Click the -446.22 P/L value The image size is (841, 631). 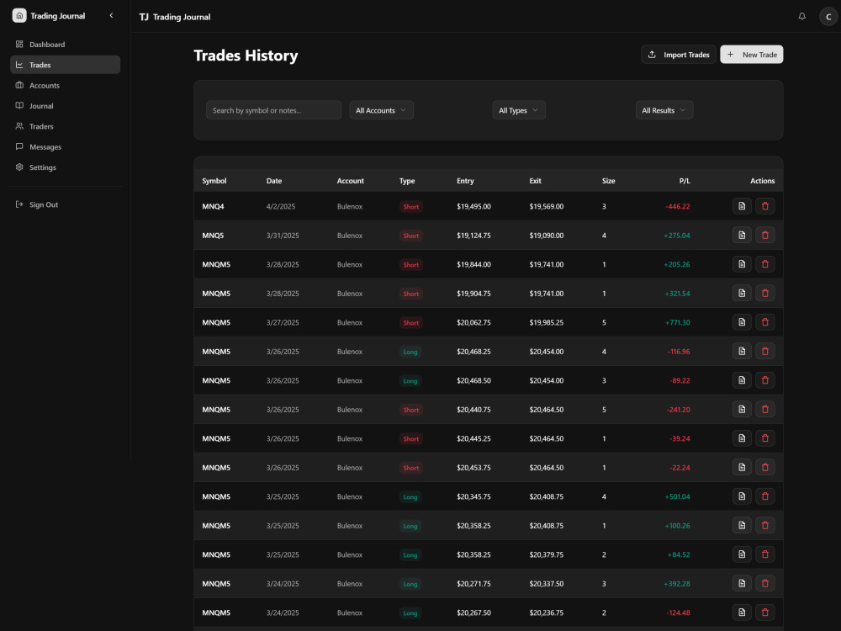[x=677, y=207]
